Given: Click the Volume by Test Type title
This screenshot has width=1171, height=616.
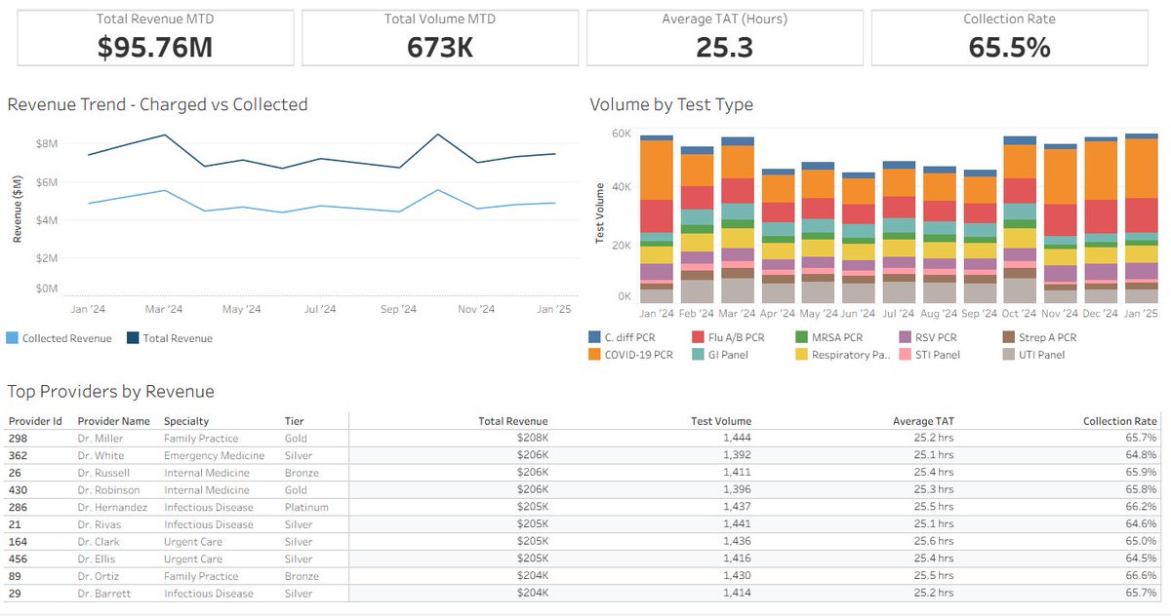Looking at the screenshot, I should [671, 104].
